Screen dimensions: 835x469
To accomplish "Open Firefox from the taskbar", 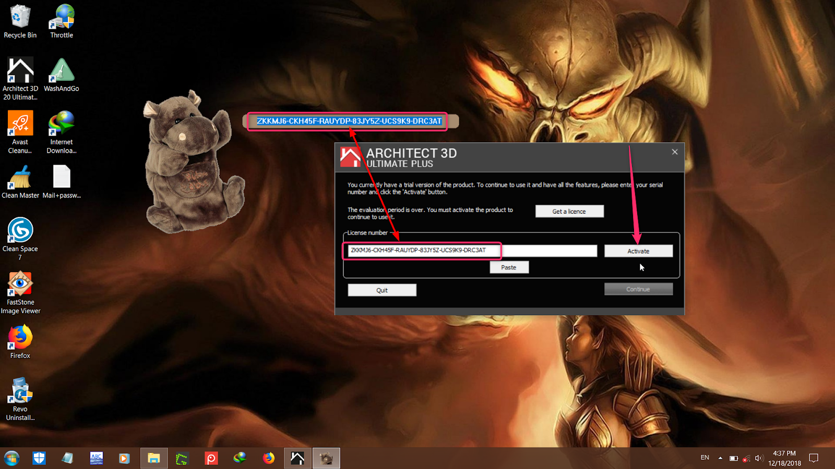I will click(268, 458).
